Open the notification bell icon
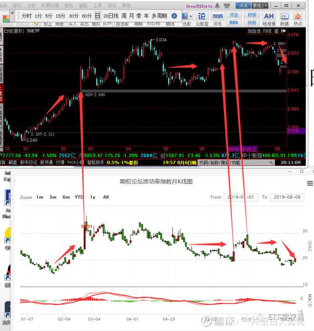The width and height of the screenshot is (314, 331). [217, 6]
